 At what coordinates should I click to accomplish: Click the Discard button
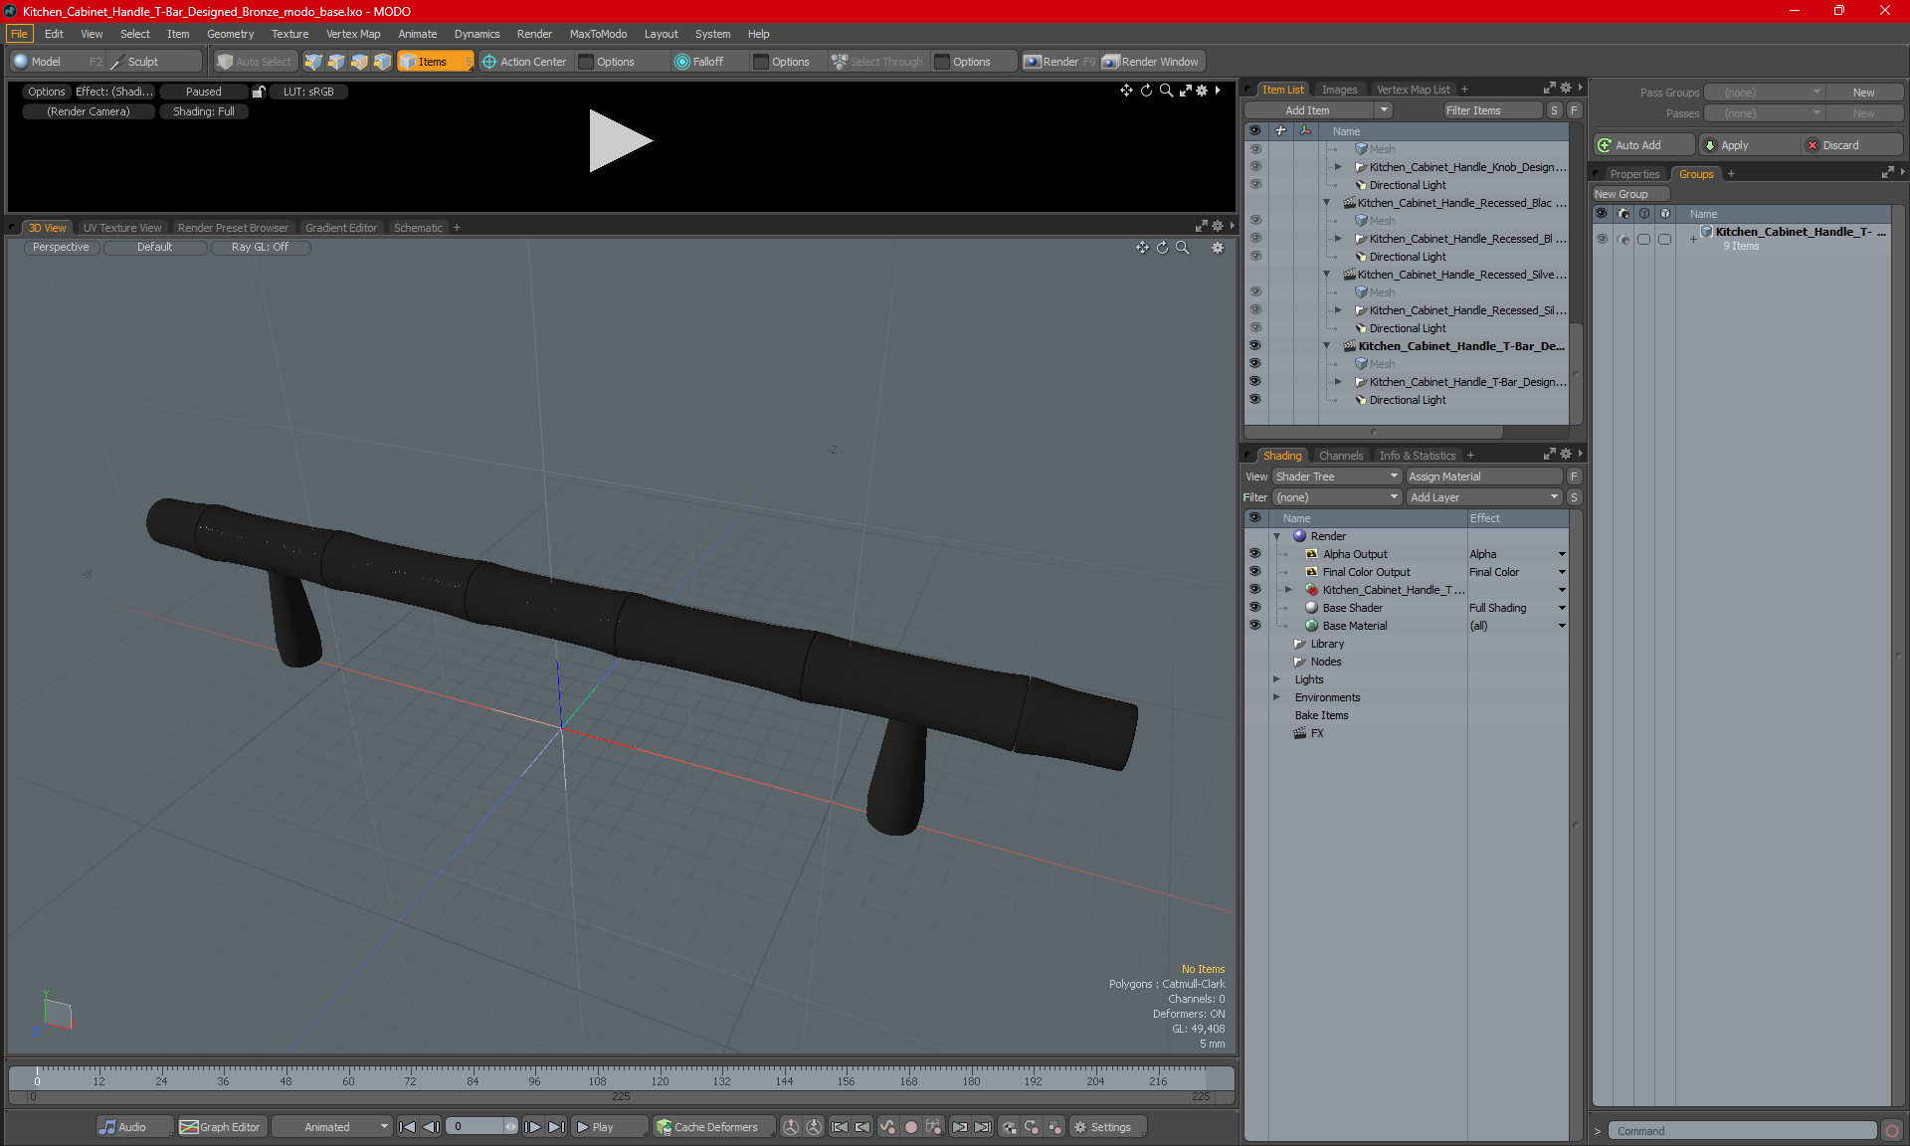tap(1852, 145)
